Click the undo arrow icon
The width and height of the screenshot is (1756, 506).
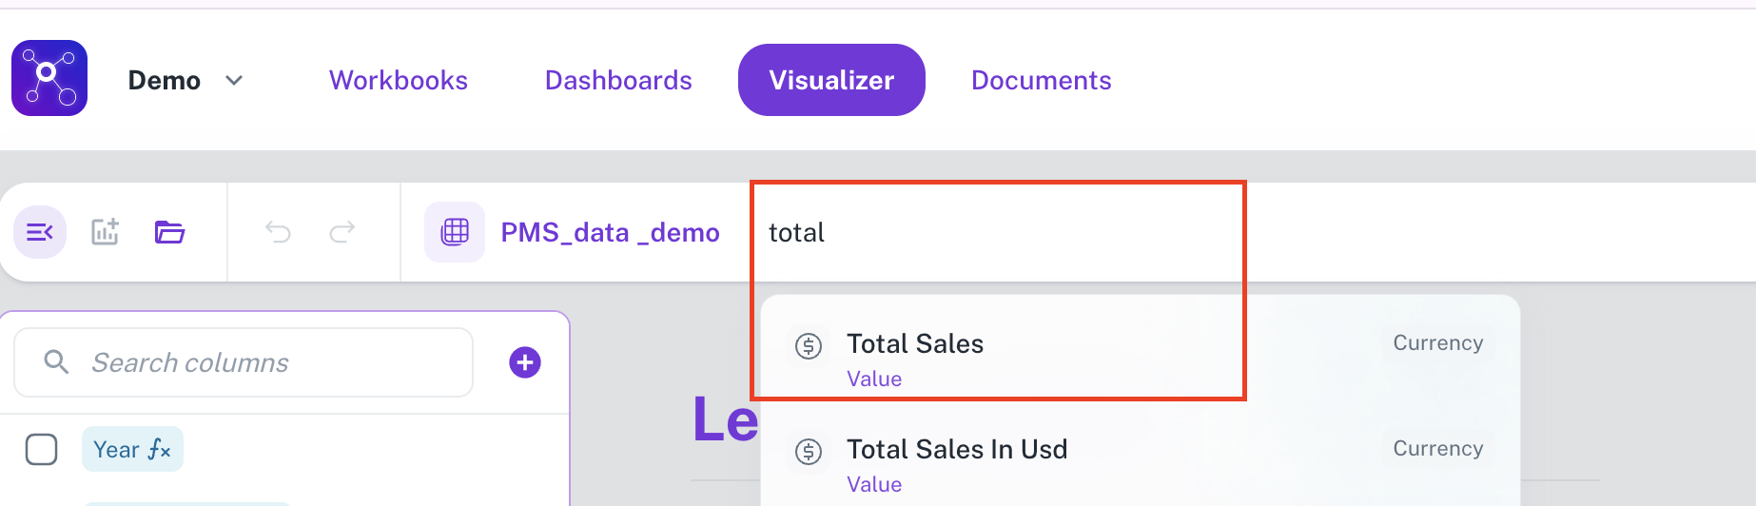tap(278, 232)
